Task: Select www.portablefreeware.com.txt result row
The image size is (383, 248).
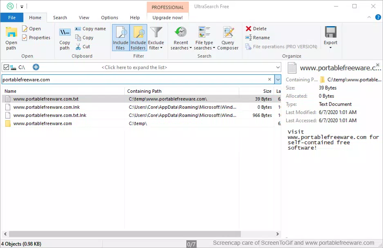Action: pos(142,99)
